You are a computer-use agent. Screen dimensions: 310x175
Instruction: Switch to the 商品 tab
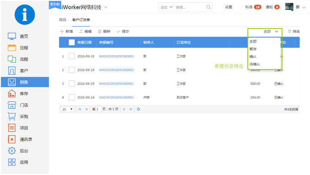tap(63, 20)
